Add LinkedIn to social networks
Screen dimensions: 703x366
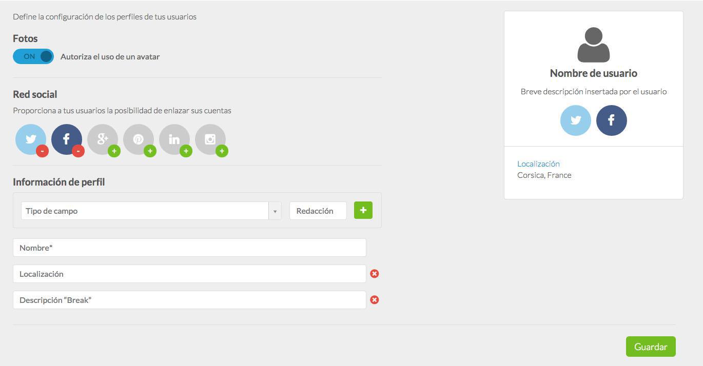[x=186, y=151]
